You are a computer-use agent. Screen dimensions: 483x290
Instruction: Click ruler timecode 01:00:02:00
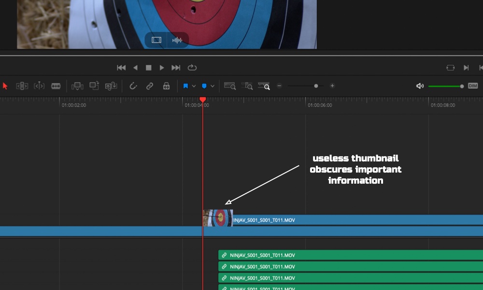click(x=73, y=105)
